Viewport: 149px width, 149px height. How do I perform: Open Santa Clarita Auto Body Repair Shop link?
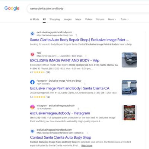coord(79,40)
